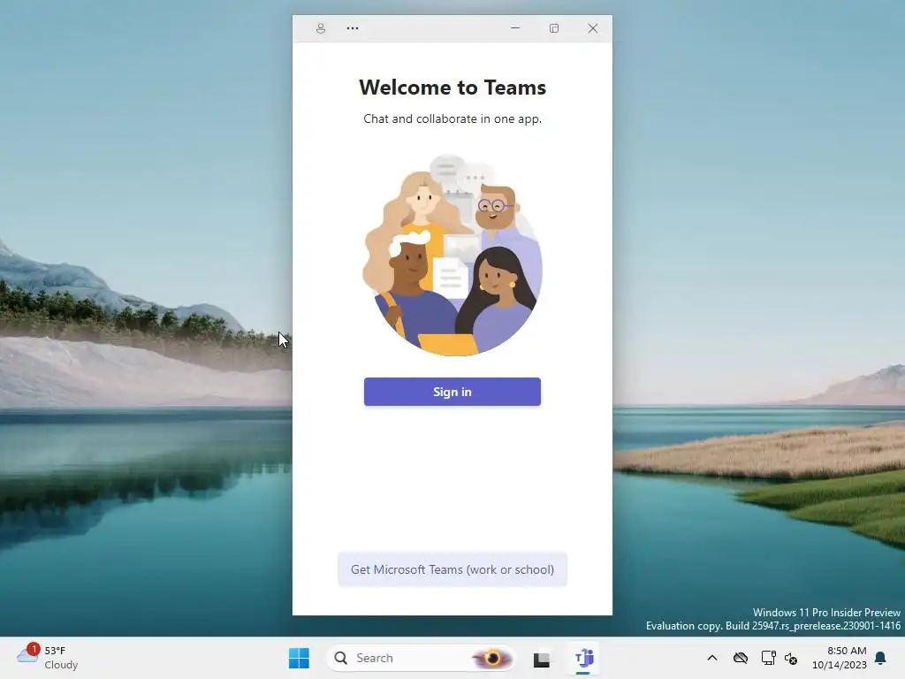The image size is (905, 679).
Task: Open the account profile icon in Teams title bar
Action: point(320,28)
